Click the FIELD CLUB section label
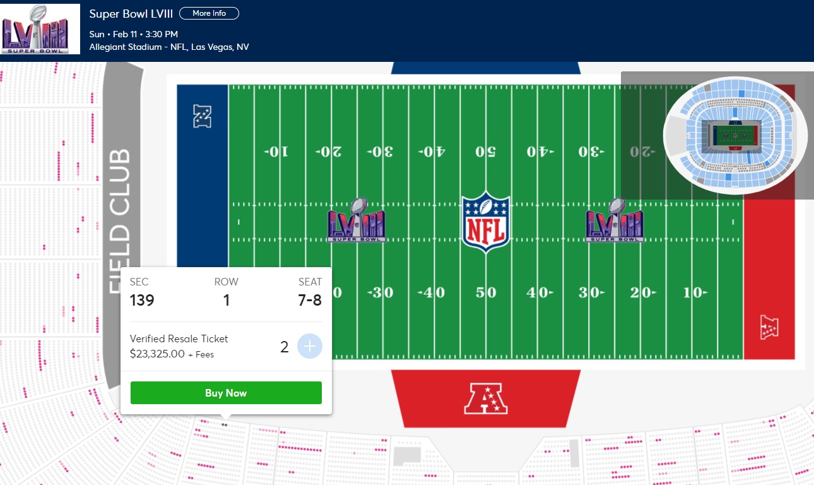The image size is (814, 485). (x=120, y=221)
